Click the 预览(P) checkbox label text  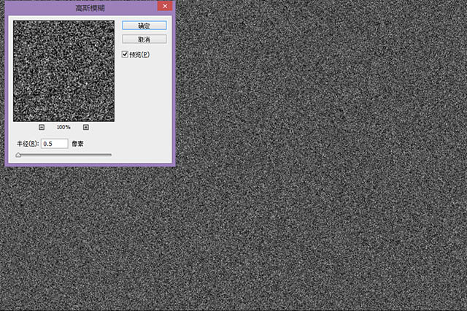coord(139,55)
